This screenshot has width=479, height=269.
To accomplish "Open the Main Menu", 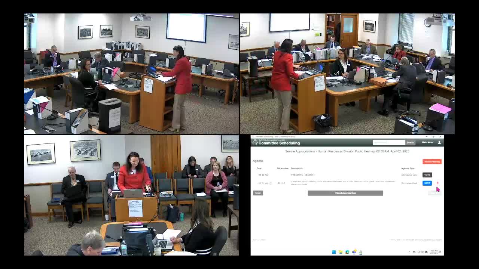I will 427,142.
